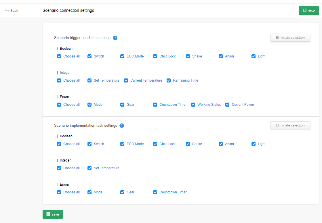Toggle Choose all under trigger condition Boolean

[59, 56]
